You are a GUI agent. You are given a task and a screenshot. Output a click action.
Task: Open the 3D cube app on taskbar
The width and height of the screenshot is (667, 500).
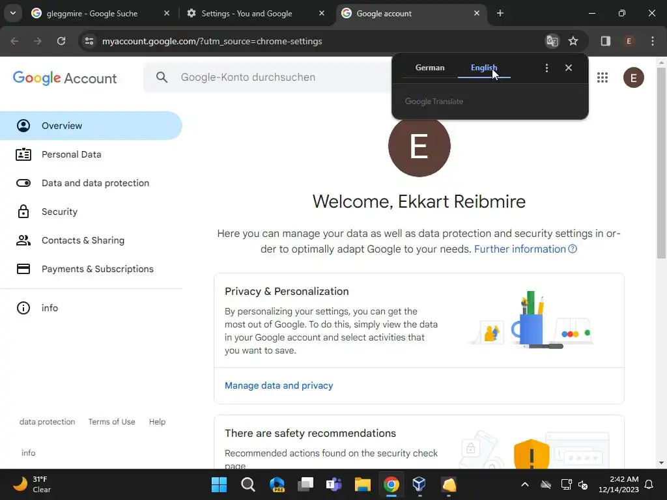[x=419, y=484]
